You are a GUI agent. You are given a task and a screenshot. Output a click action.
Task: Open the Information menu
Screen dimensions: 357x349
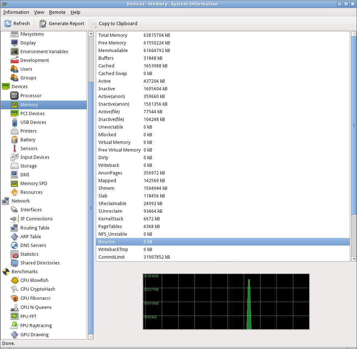coord(16,12)
